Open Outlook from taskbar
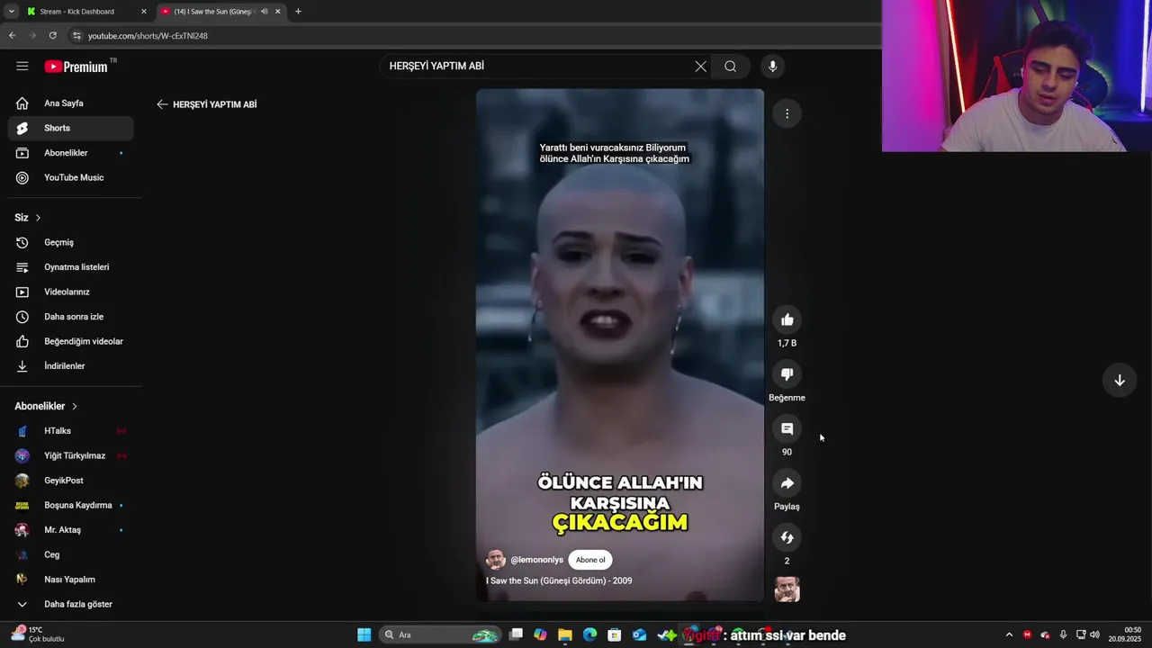 [x=639, y=634]
